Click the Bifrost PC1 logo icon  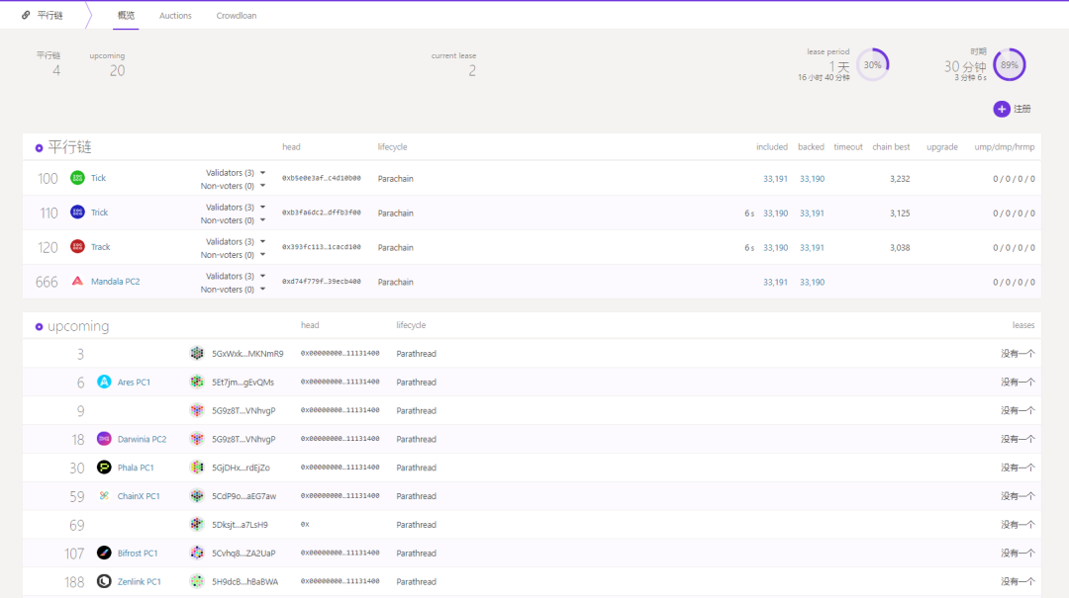(x=104, y=553)
